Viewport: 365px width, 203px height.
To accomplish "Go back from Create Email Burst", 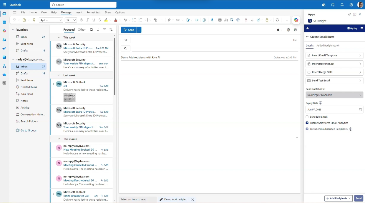I will 307,37.
